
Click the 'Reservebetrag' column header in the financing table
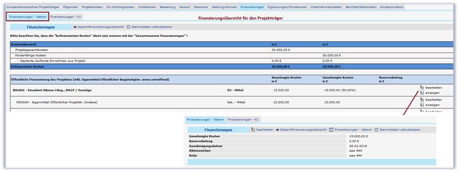coord(390,78)
